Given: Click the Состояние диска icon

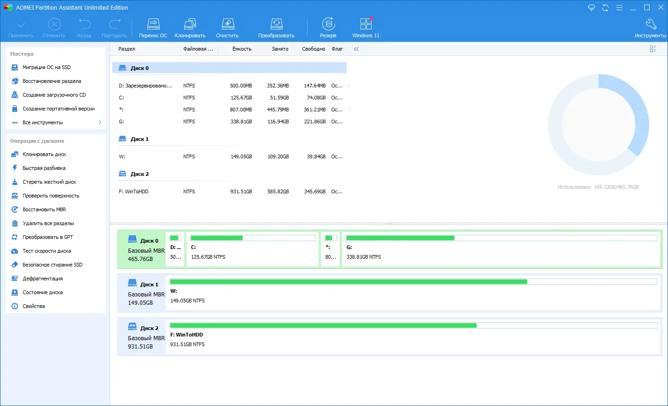Looking at the screenshot, I should pyautogui.click(x=15, y=292).
